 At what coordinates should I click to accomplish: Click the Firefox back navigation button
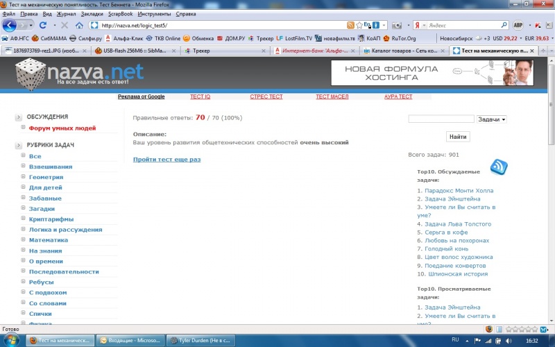[x=10, y=26]
